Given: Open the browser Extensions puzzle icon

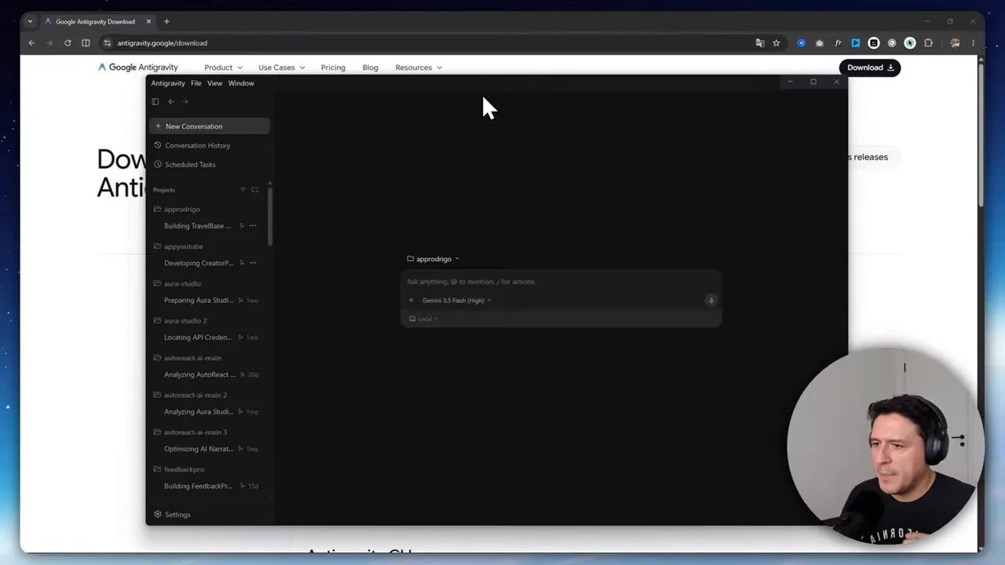Looking at the screenshot, I should pyautogui.click(x=928, y=43).
